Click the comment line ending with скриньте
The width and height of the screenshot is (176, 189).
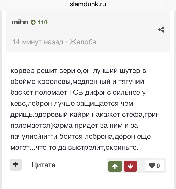pos(74,148)
